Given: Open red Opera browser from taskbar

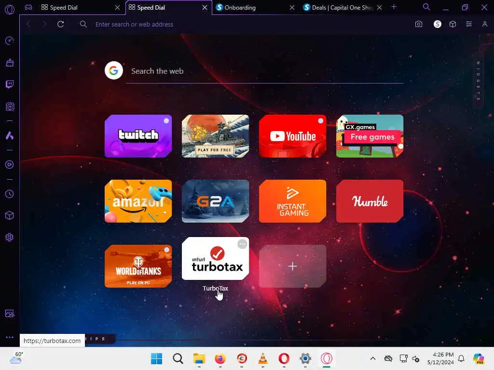Looking at the screenshot, I should click(x=284, y=358).
